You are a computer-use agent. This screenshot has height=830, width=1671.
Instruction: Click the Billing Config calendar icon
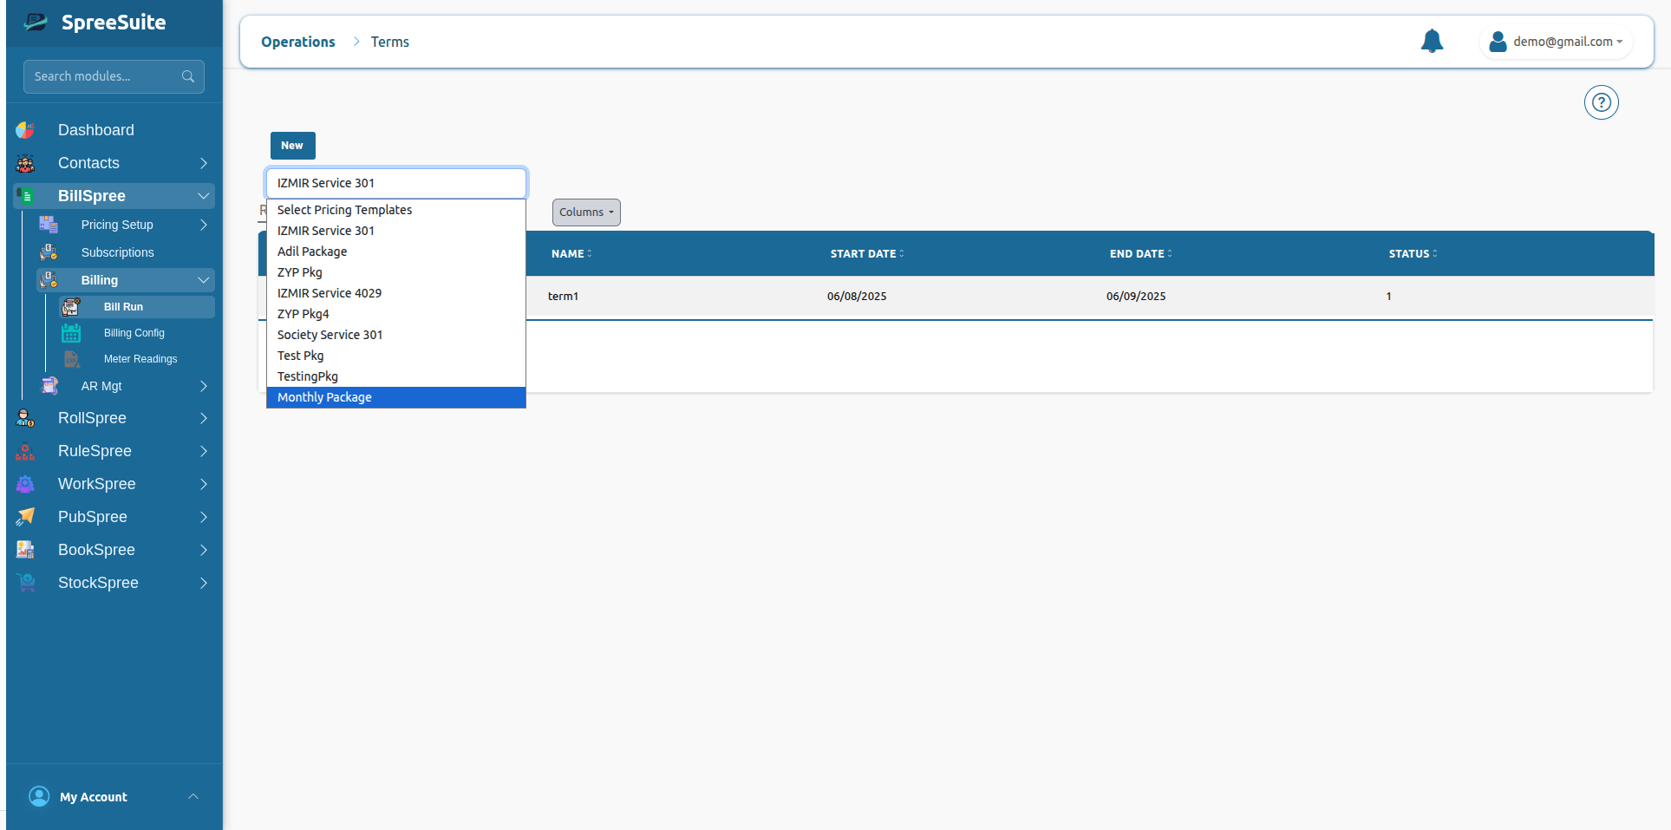71,333
